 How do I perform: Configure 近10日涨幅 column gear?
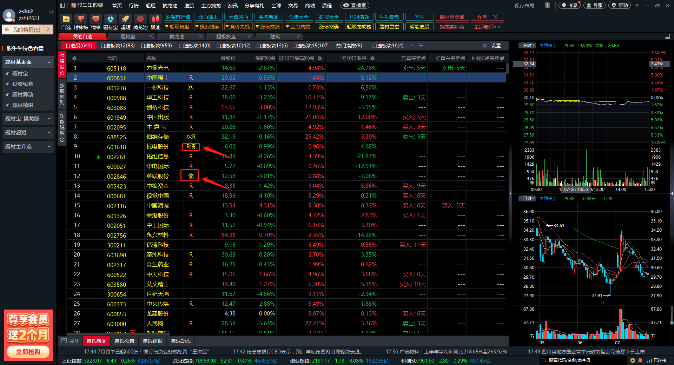point(372,58)
